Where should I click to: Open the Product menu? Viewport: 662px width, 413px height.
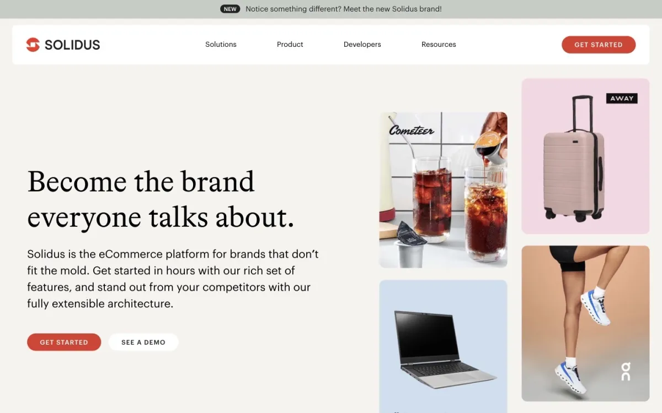click(290, 45)
